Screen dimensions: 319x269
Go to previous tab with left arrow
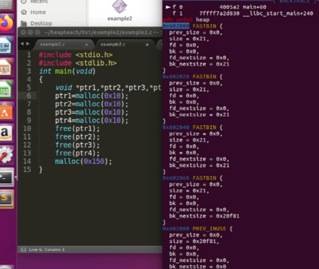22,44
